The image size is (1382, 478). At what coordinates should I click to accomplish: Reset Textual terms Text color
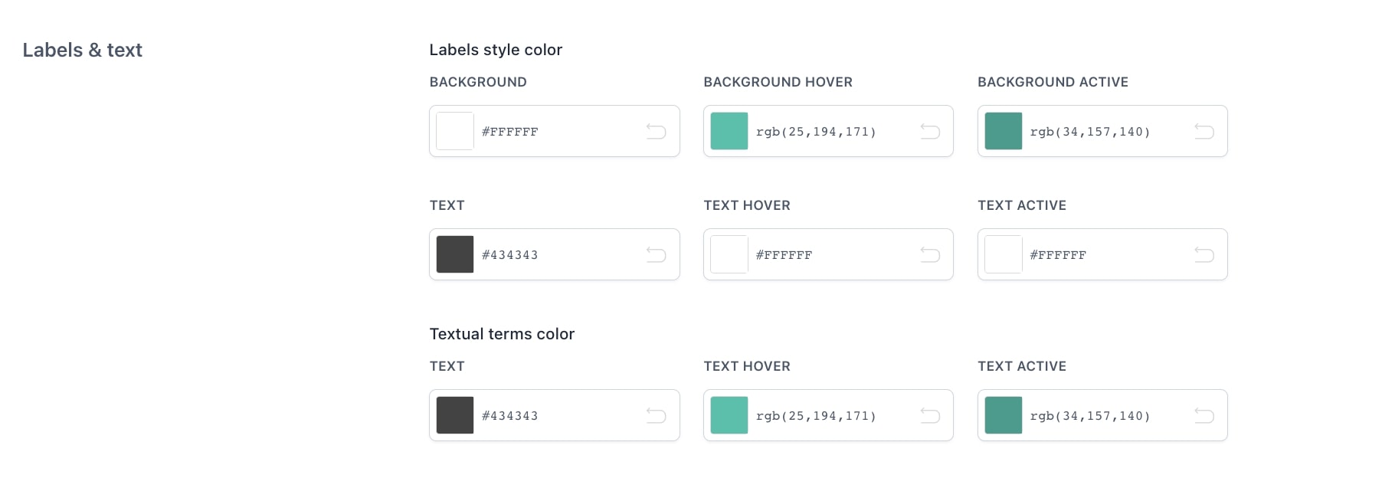[x=656, y=416]
